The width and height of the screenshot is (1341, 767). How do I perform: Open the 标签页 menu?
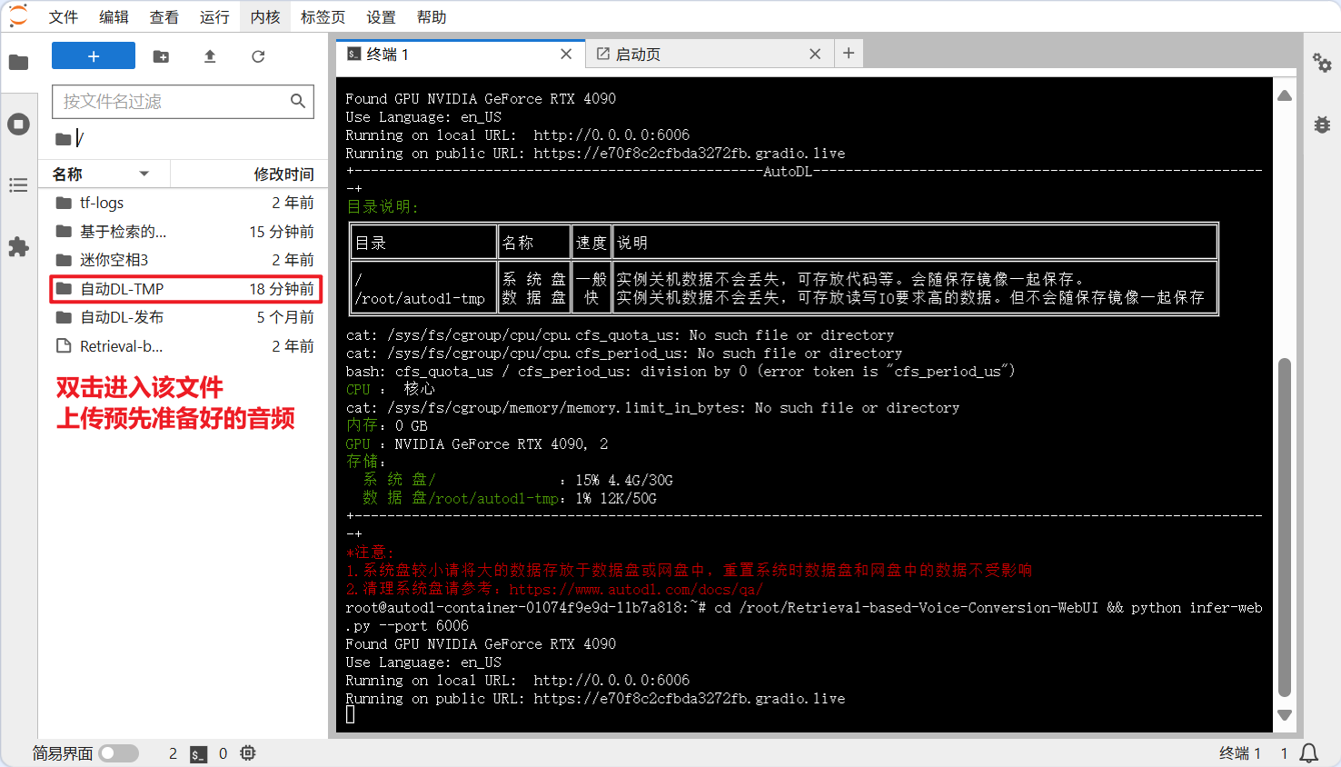[323, 17]
